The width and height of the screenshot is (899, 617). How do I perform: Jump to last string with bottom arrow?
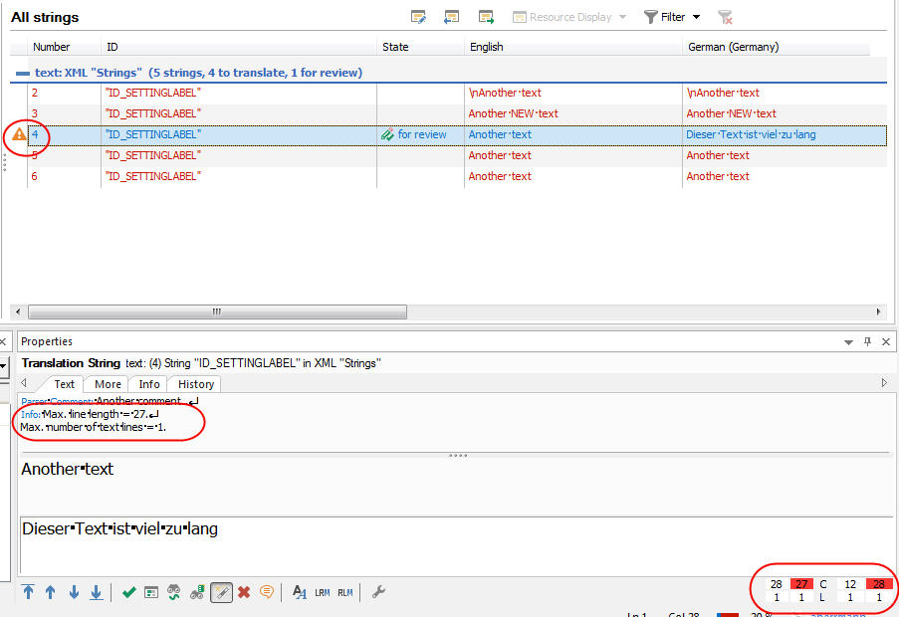[97, 592]
